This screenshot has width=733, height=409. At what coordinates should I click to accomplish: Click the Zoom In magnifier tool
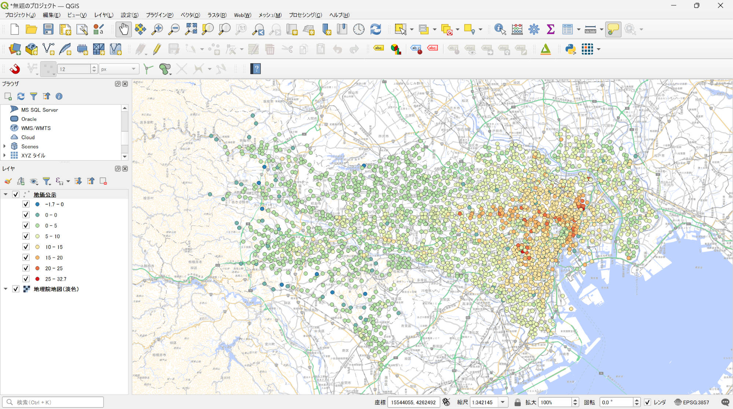coord(157,29)
